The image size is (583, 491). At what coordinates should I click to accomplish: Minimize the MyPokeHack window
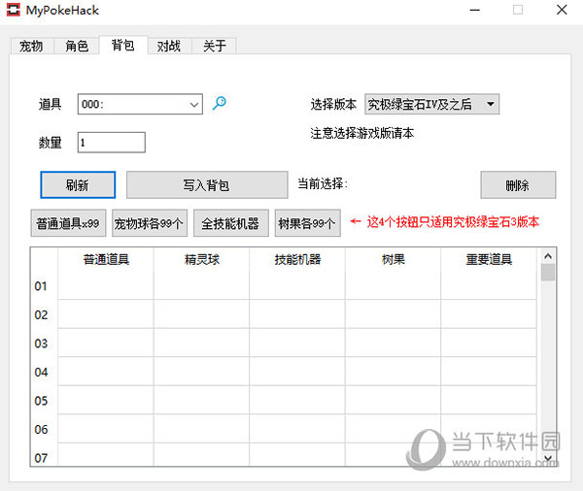[475, 10]
